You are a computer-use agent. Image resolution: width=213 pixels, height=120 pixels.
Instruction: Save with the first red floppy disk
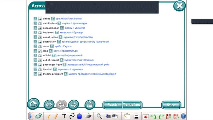[168, 116]
